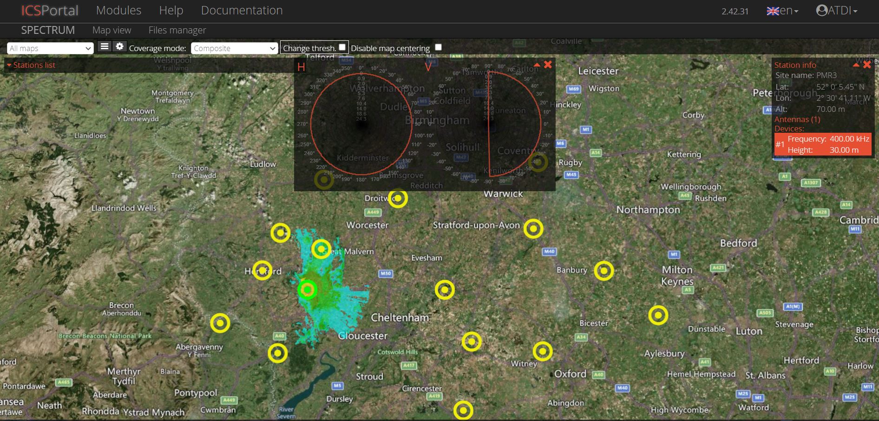Open the All maps dropdown
The height and width of the screenshot is (421, 879).
(50, 48)
